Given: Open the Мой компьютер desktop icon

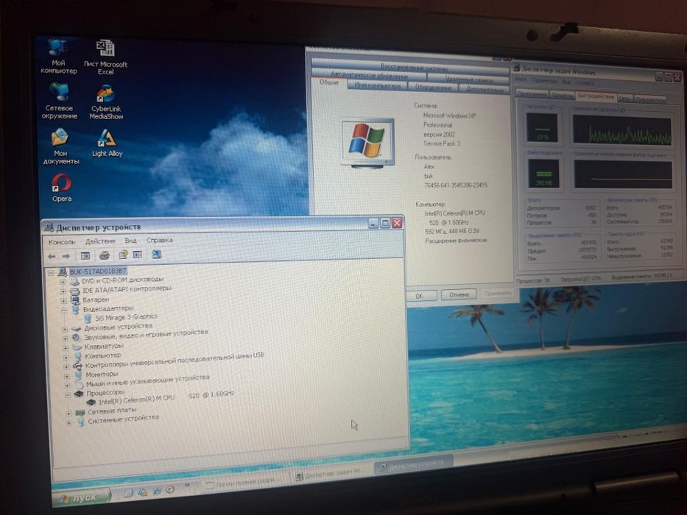Looking at the screenshot, I should click(x=58, y=56).
